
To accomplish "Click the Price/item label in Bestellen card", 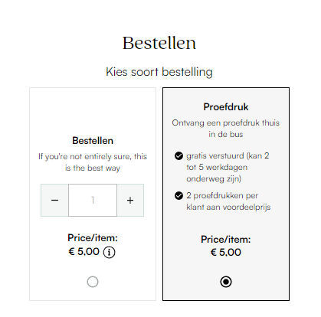I will [93, 238].
